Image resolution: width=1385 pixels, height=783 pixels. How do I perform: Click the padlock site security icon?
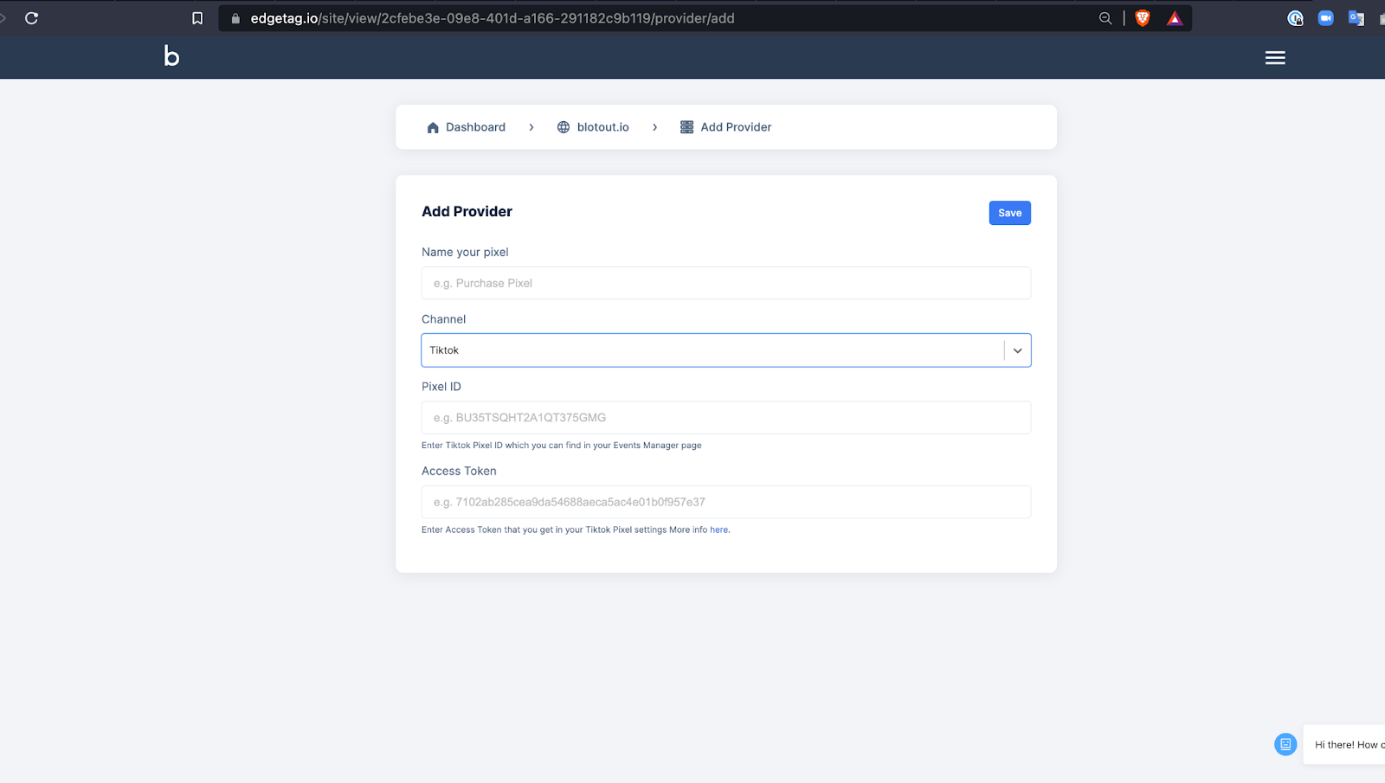tap(235, 18)
